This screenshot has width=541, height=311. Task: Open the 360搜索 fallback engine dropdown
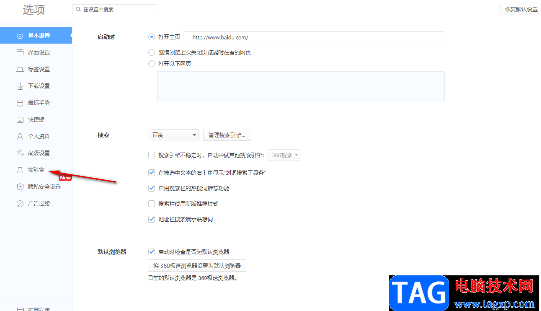point(284,155)
